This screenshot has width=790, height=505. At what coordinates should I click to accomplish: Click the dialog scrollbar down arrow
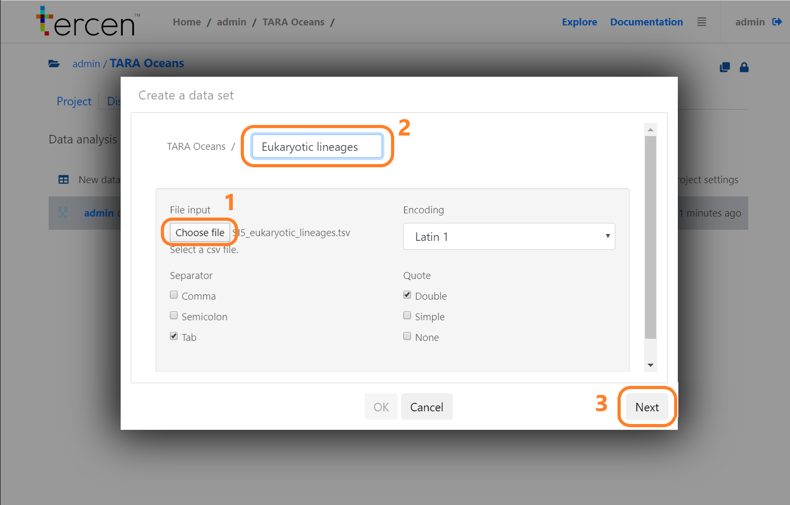651,365
